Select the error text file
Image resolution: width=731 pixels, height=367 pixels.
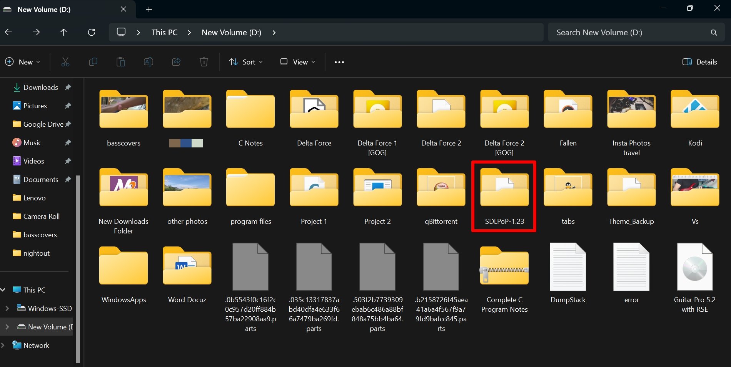[631, 273]
